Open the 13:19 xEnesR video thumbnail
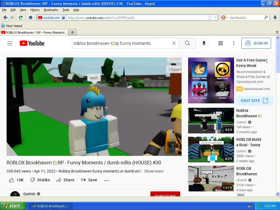Viewport: 280px width, 210px height. click(x=211, y=179)
